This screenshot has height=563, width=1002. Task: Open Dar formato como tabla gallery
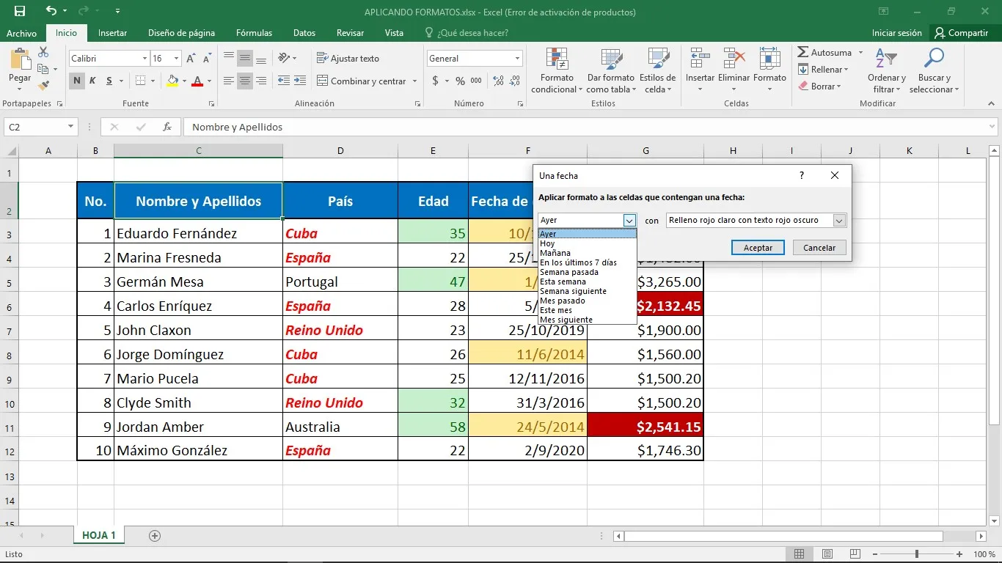(x=610, y=70)
